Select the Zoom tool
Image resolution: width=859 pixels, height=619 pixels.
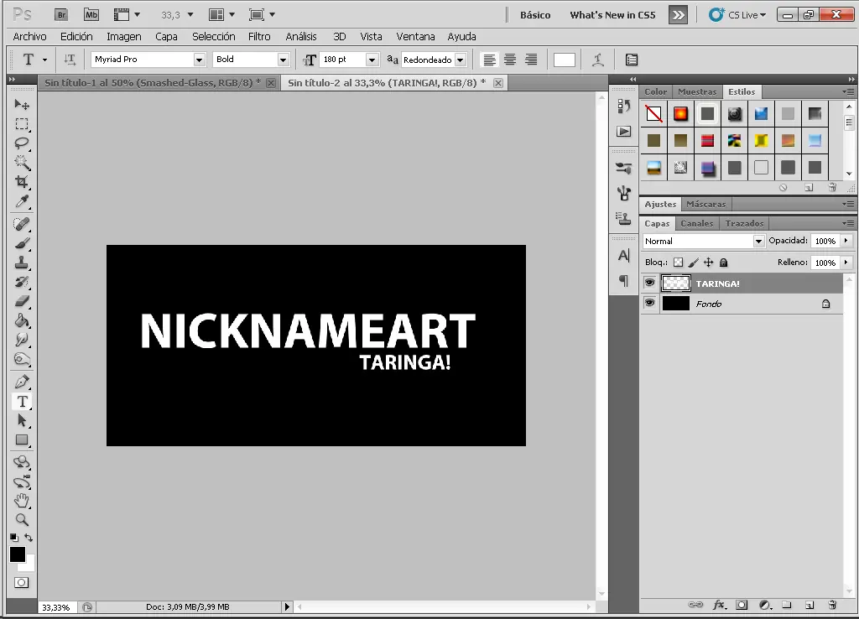pos(22,520)
